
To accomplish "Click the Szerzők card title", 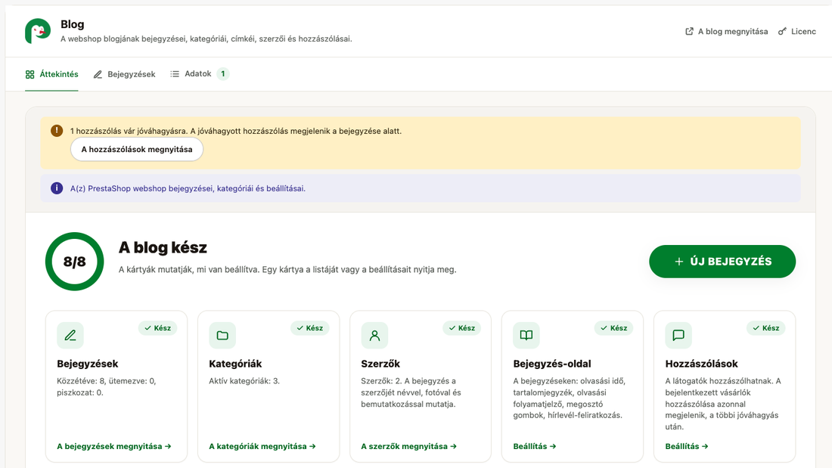I will coord(380,364).
